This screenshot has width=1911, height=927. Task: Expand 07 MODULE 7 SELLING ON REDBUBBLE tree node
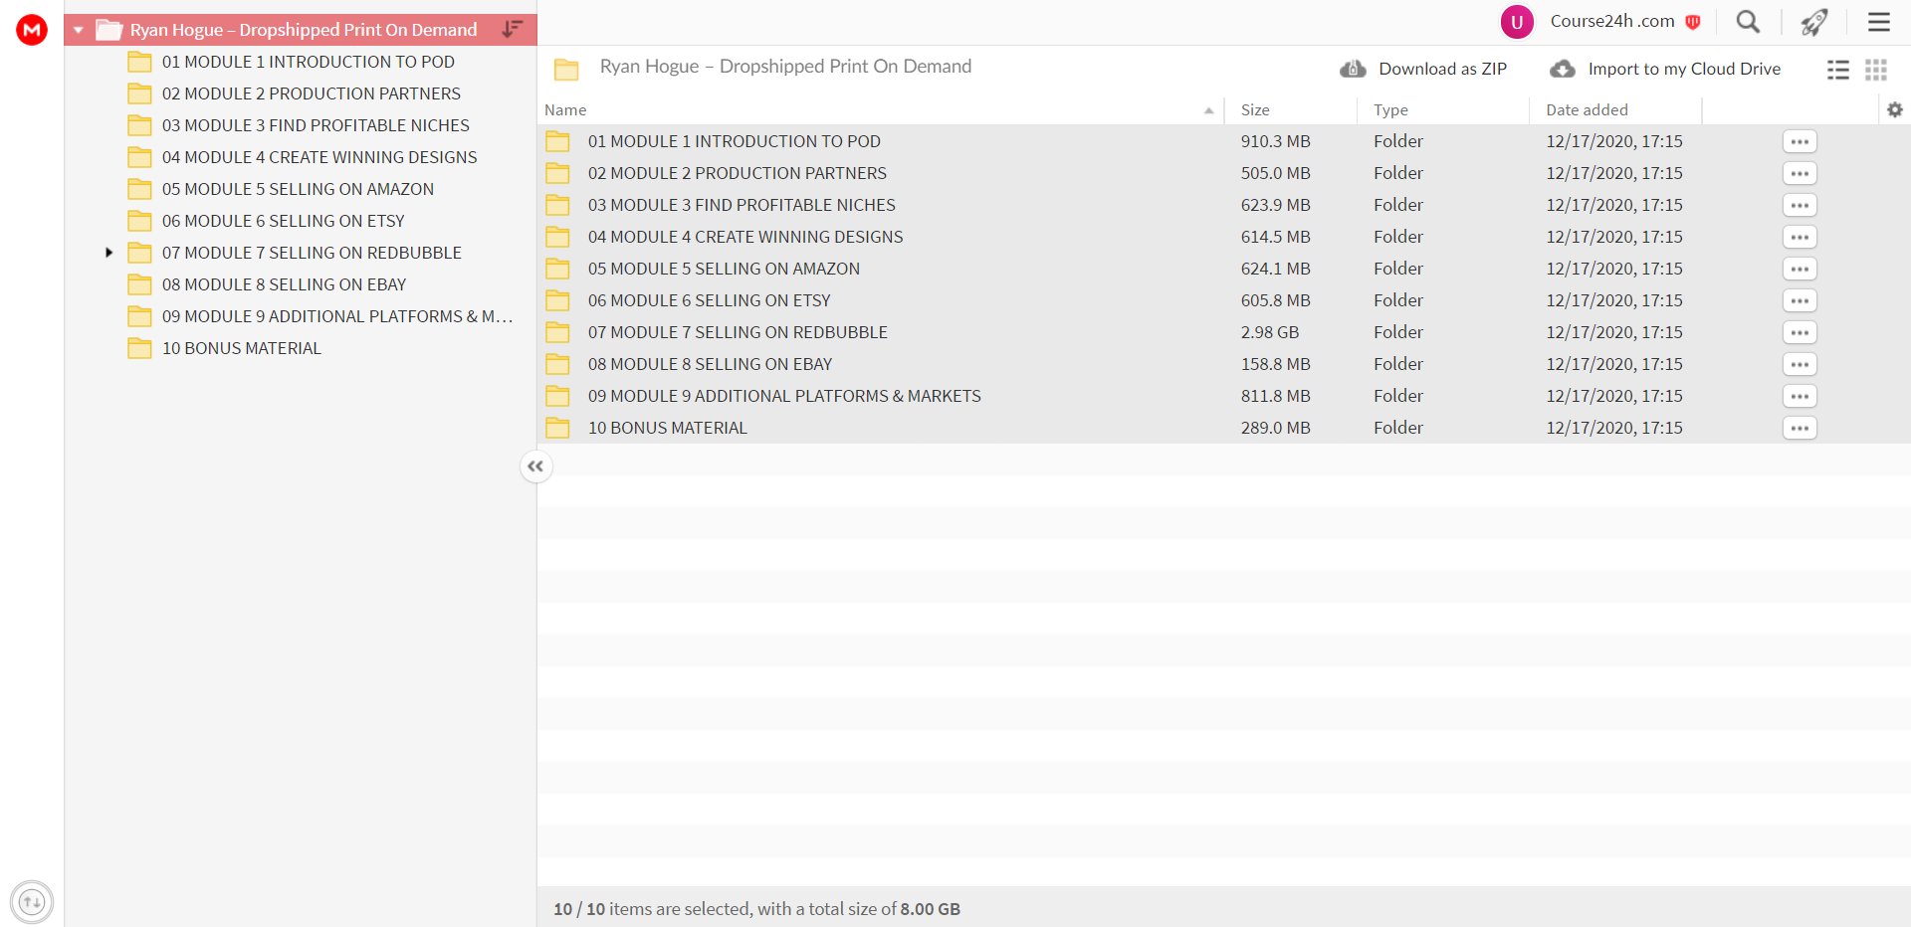point(108,253)
